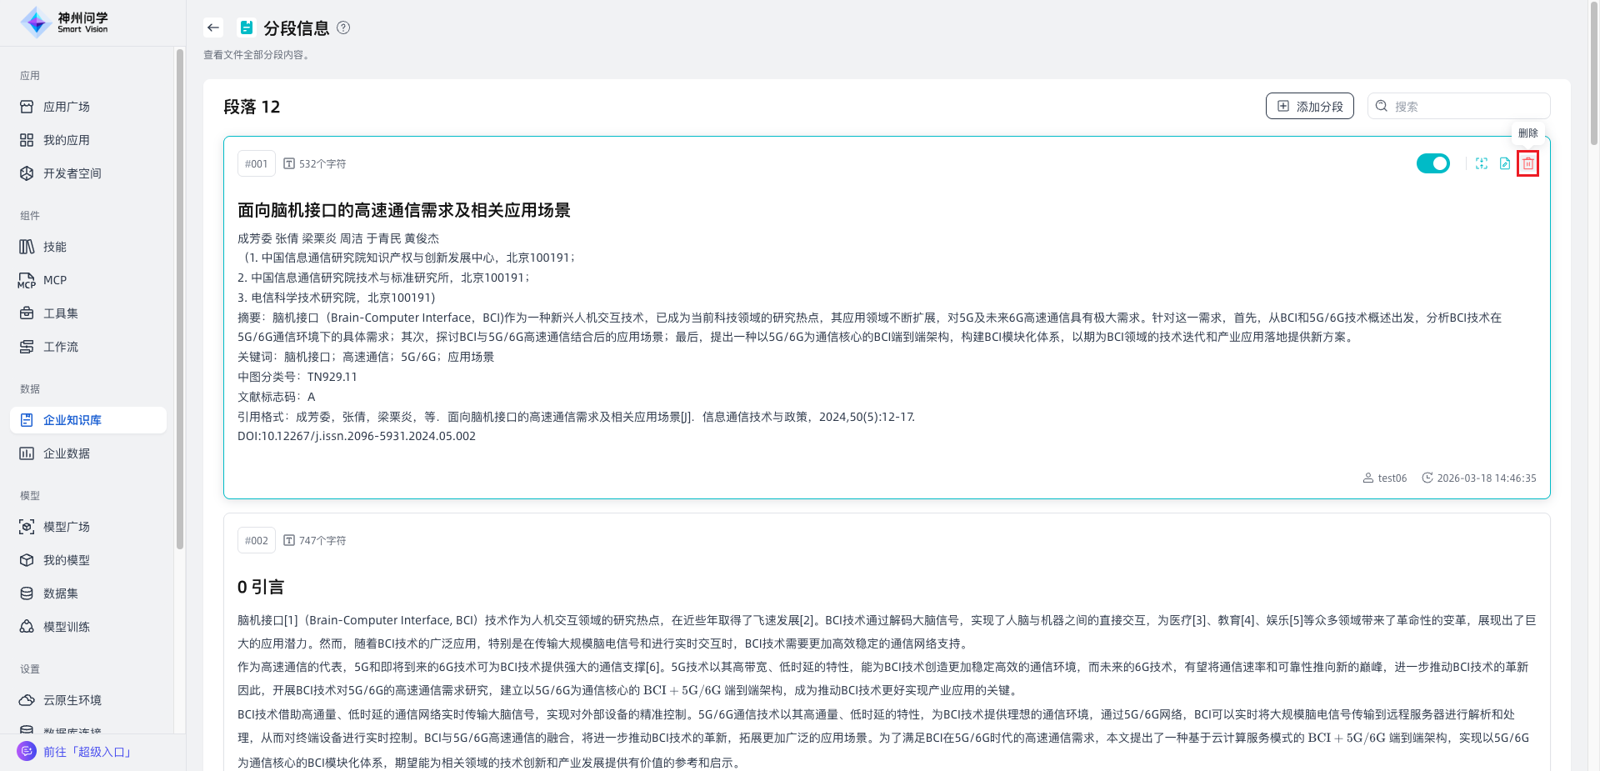Click the 工具集 toolbox icon
Viewport: 1600px width, 771px height.
27,313
